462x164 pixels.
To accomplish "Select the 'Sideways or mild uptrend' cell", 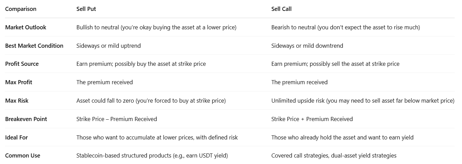I will [109, 46].
